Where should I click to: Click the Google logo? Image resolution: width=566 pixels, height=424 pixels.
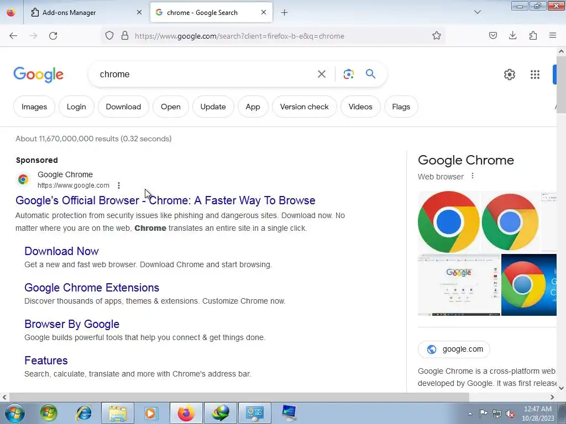[x=39, y=75]
